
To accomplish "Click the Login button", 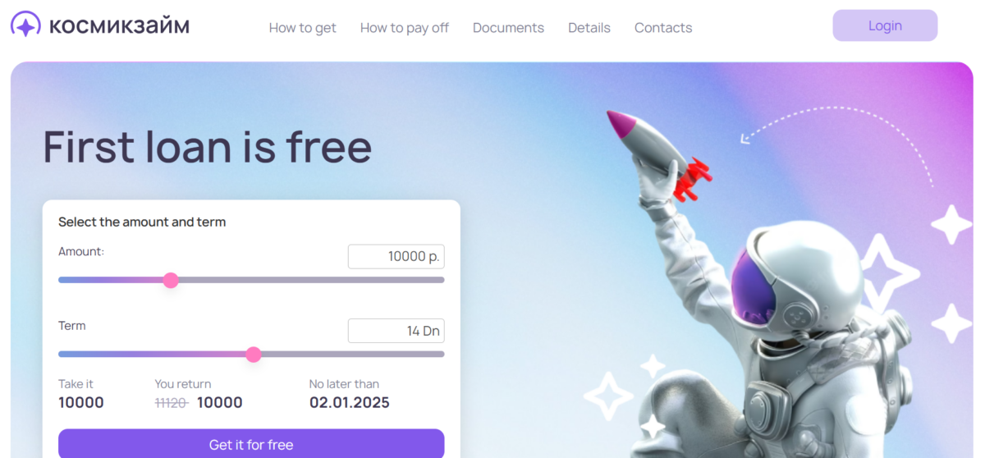I will pyautogui.click(x=885, y=25).
